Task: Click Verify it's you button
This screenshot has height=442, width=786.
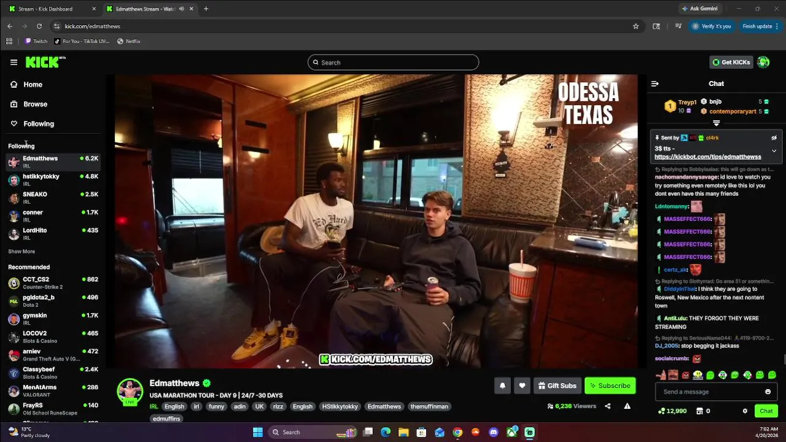Action: (x=711, y=26)
